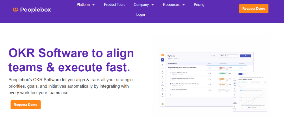The height and width of the screenshot is (117, 284).
Task: Click the Peoplebox logo in the header
Action: pos(32,10)
